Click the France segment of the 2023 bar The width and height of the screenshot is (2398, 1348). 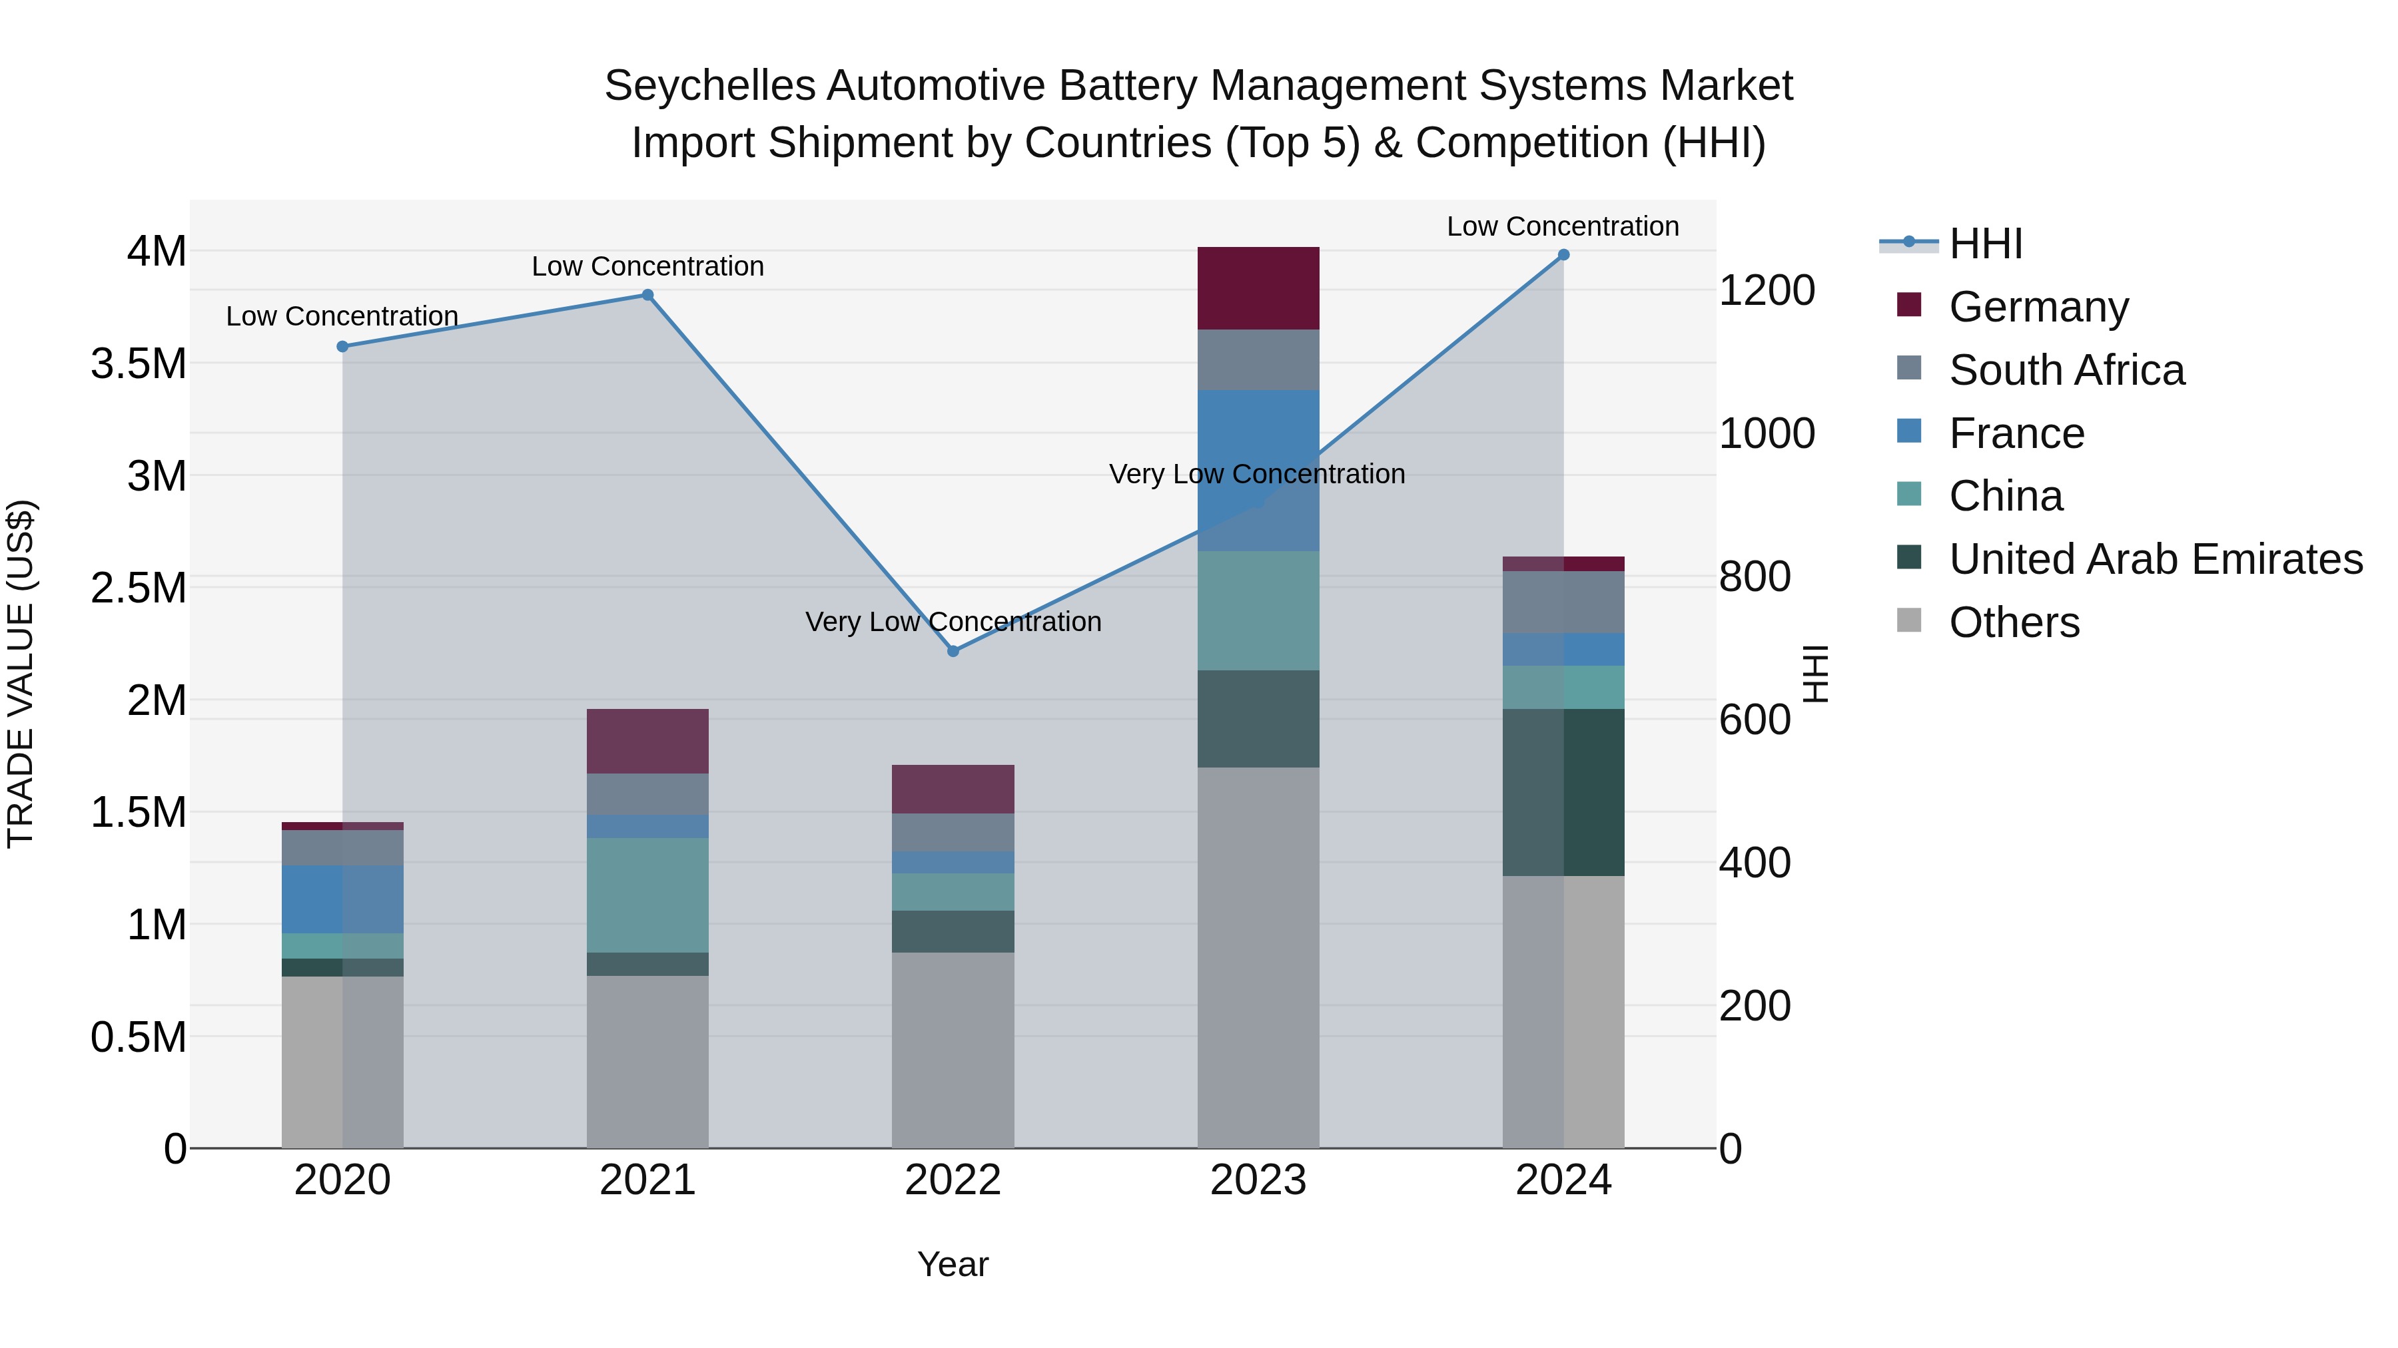coord(1258,471)
